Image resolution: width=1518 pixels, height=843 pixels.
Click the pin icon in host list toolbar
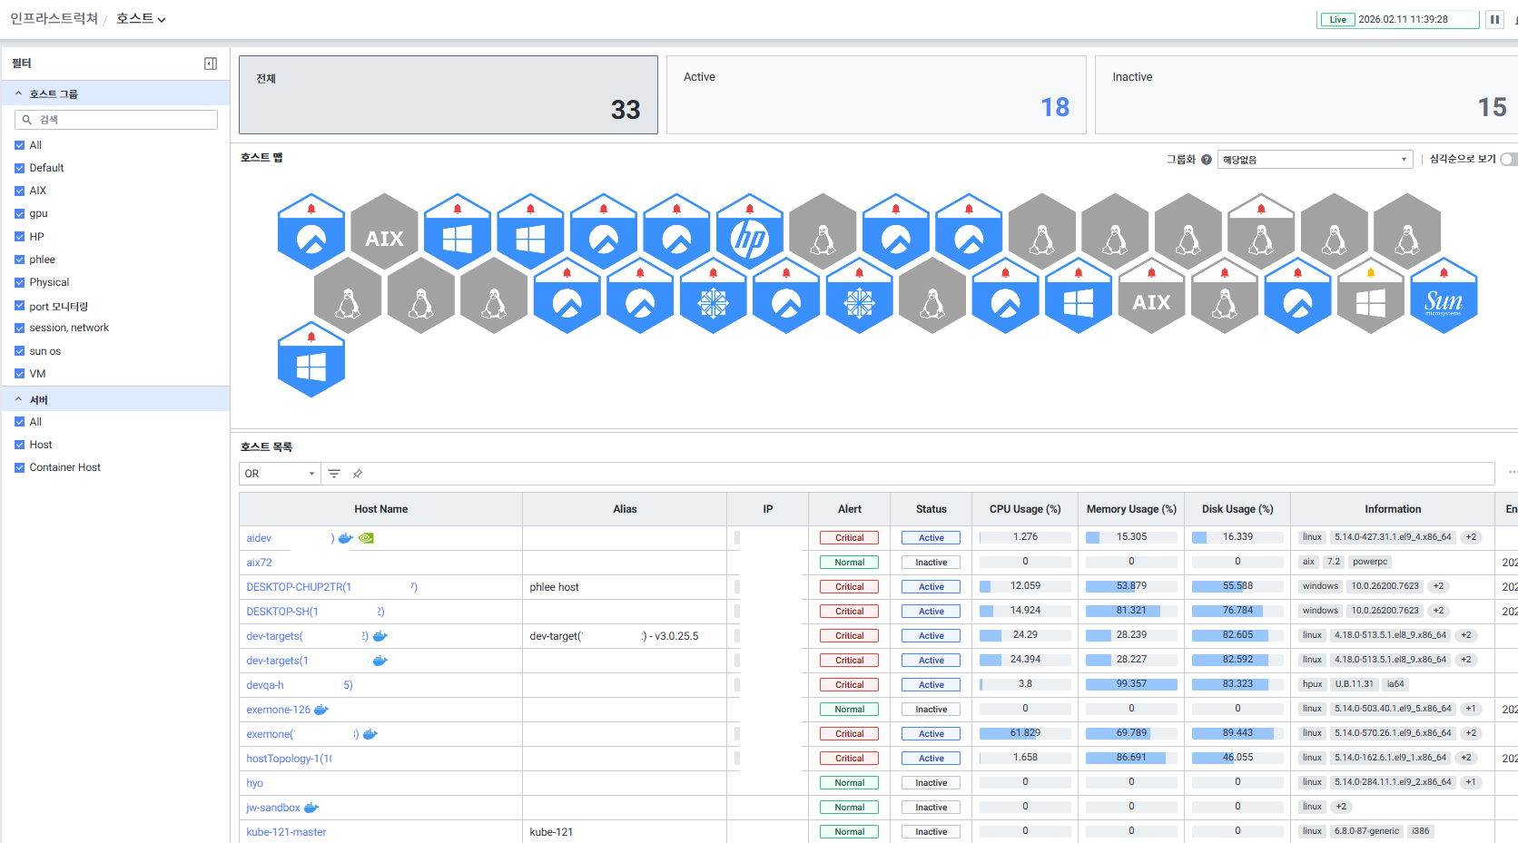pos(358,474)
